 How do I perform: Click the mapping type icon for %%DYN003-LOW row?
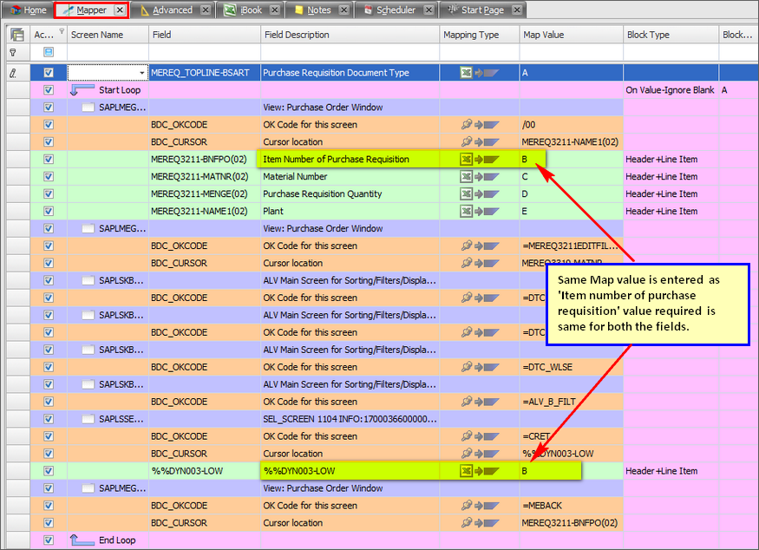[467, 471]
